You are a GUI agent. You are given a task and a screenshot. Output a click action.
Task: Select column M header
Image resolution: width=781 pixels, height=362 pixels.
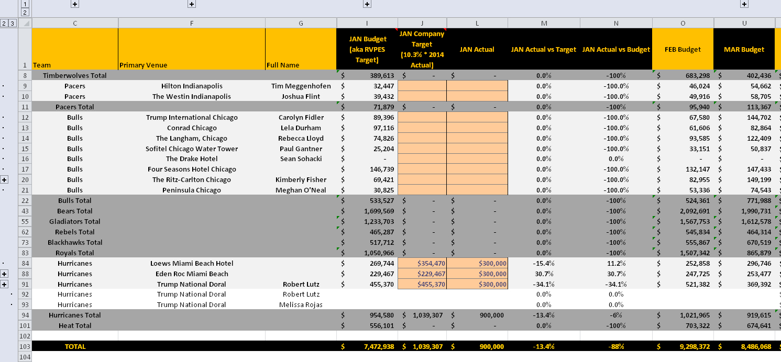(x=544, y=23)
